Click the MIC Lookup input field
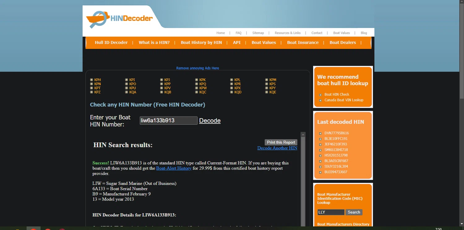Image resolution: width=464 pixels, height=230 pixels. pos(331,212)
